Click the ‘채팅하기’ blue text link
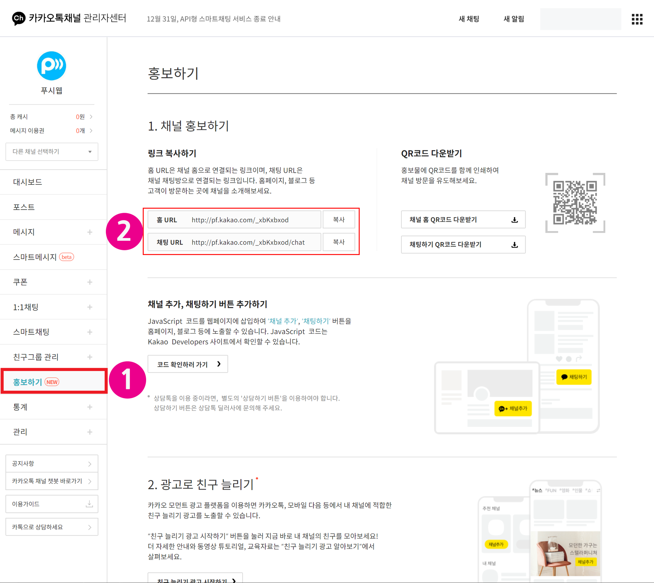This screenshot has height=583, width=654. coord(316,321)
